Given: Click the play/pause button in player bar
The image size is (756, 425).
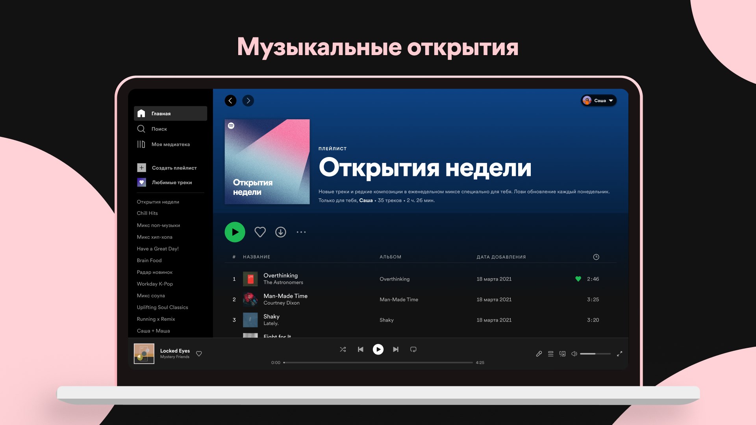Looking at the screenshot, I should pos(378,349).
